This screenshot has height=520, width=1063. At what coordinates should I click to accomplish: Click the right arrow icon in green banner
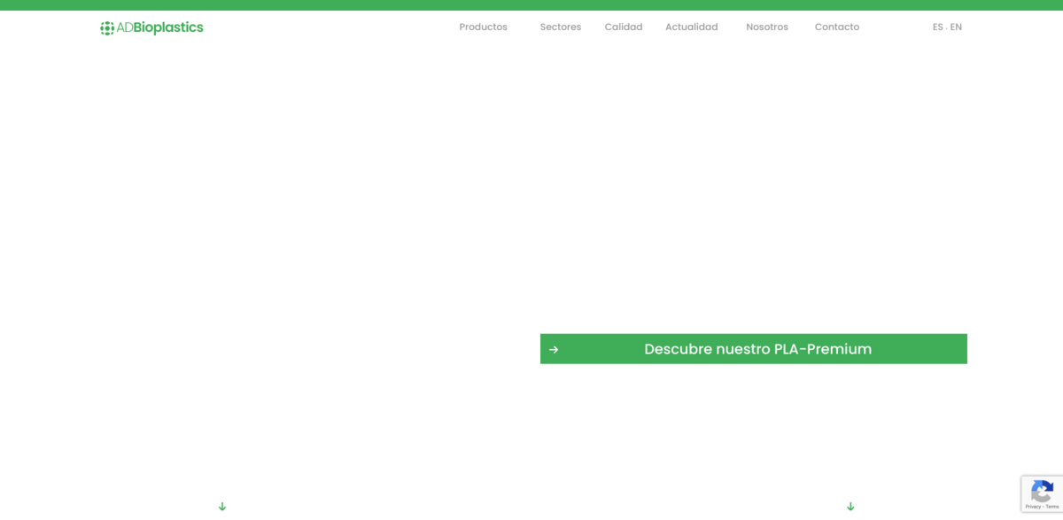554,350
